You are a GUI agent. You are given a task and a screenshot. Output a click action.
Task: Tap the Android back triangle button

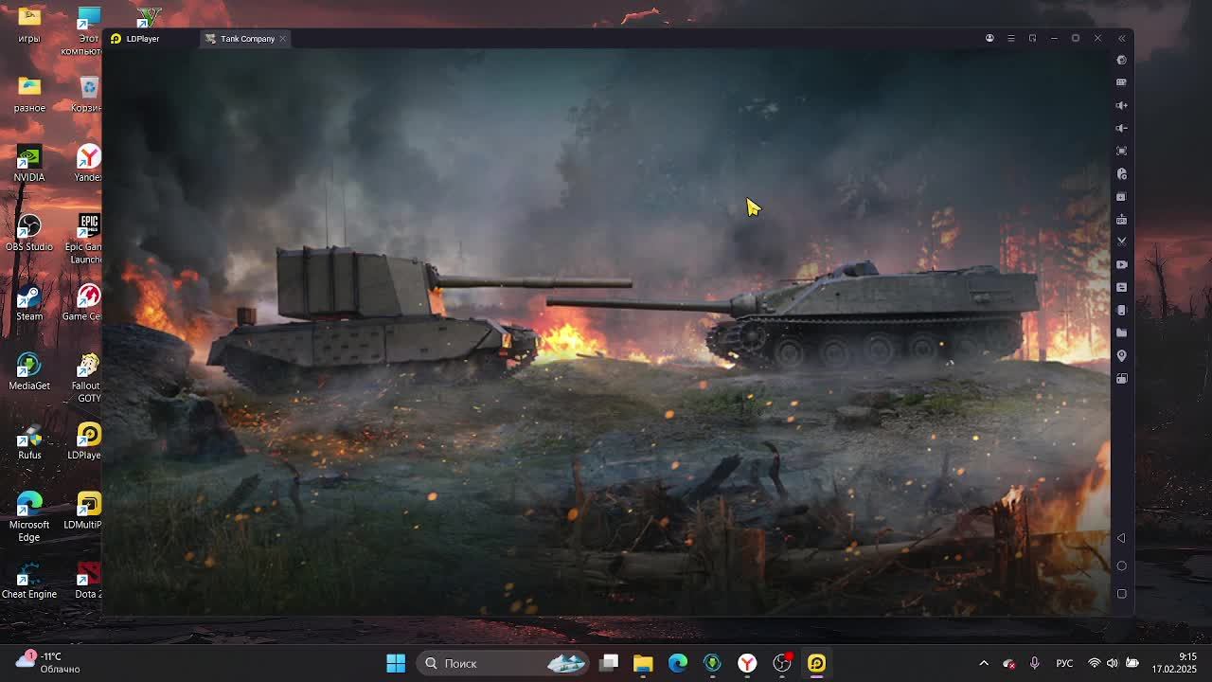[1121, 538]
